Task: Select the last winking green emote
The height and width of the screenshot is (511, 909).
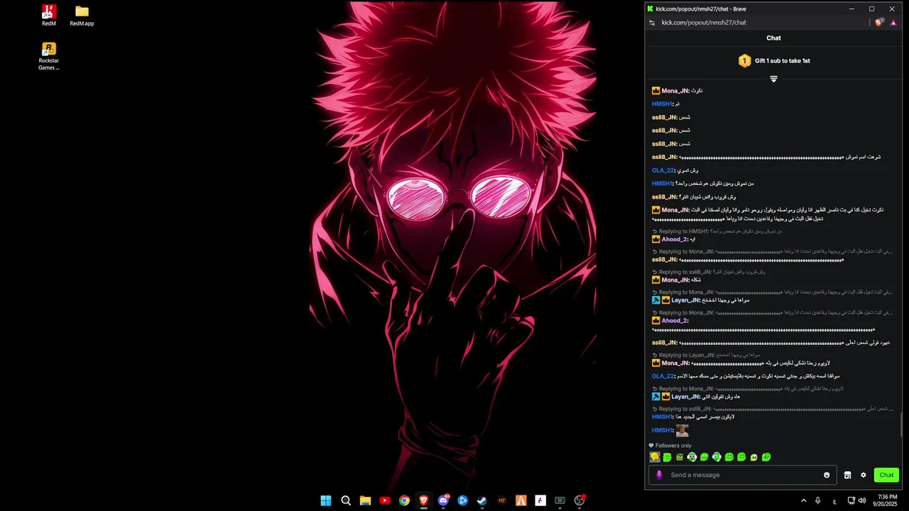Action: pyautogui.click(x=766, y=457)
